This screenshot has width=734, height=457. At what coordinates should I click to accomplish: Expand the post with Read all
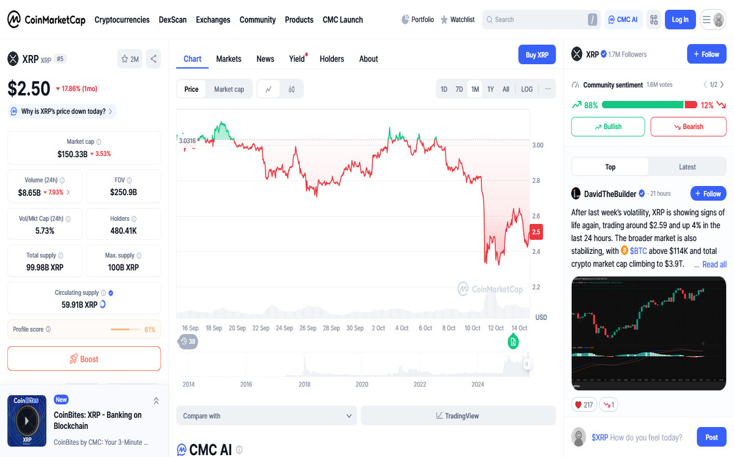click(714, 264)
